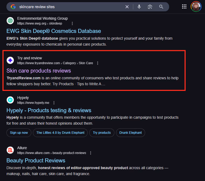This screenshot has width=205, height=181.
Task: Open more options for Hypely result
Action: click(54, 103)
